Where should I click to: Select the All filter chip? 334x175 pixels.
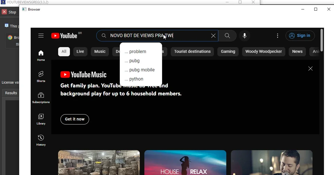click(64, 52)
